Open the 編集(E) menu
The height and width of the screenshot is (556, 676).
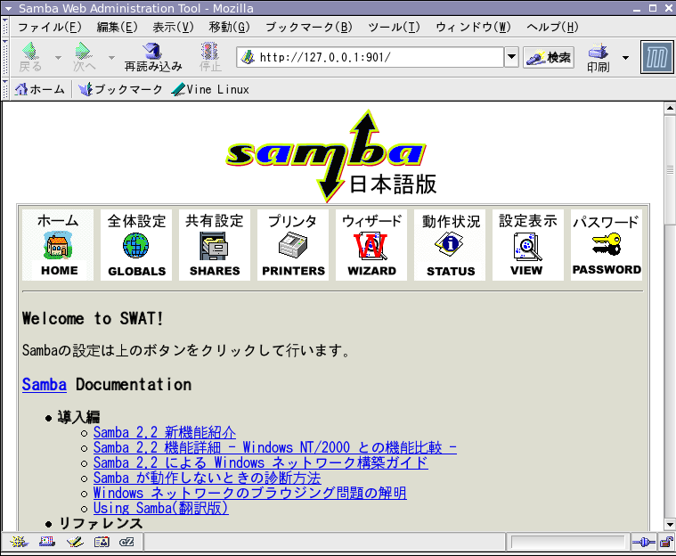click(117, 27)
